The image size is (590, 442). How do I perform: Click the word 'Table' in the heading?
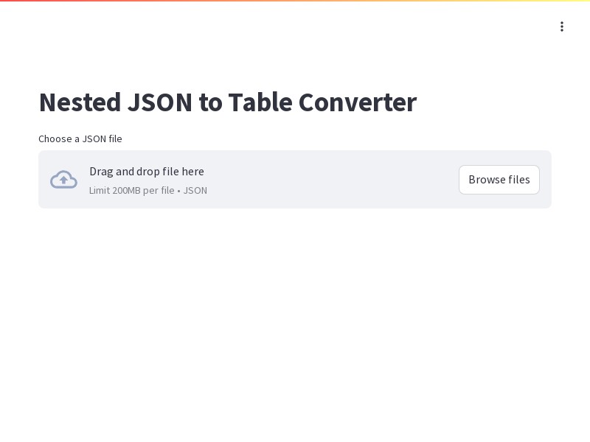coord(260,102)
